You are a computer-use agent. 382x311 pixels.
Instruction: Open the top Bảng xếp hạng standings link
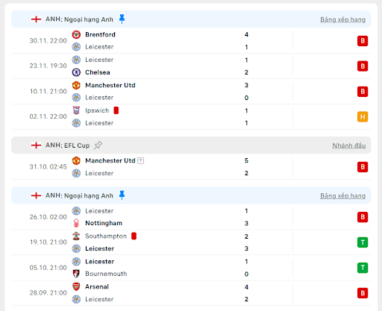pyautogui.click(x=342, y=19)
